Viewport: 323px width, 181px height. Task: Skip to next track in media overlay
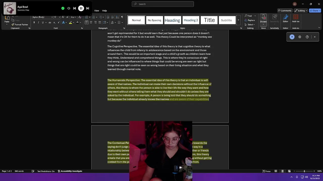coord(88,8)
